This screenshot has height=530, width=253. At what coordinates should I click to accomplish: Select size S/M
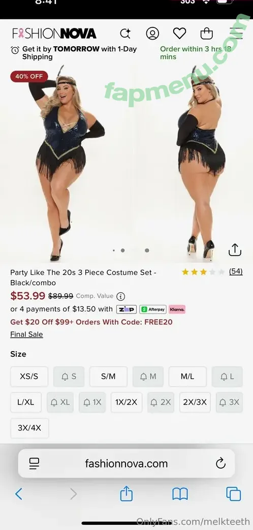coord(108,377)
